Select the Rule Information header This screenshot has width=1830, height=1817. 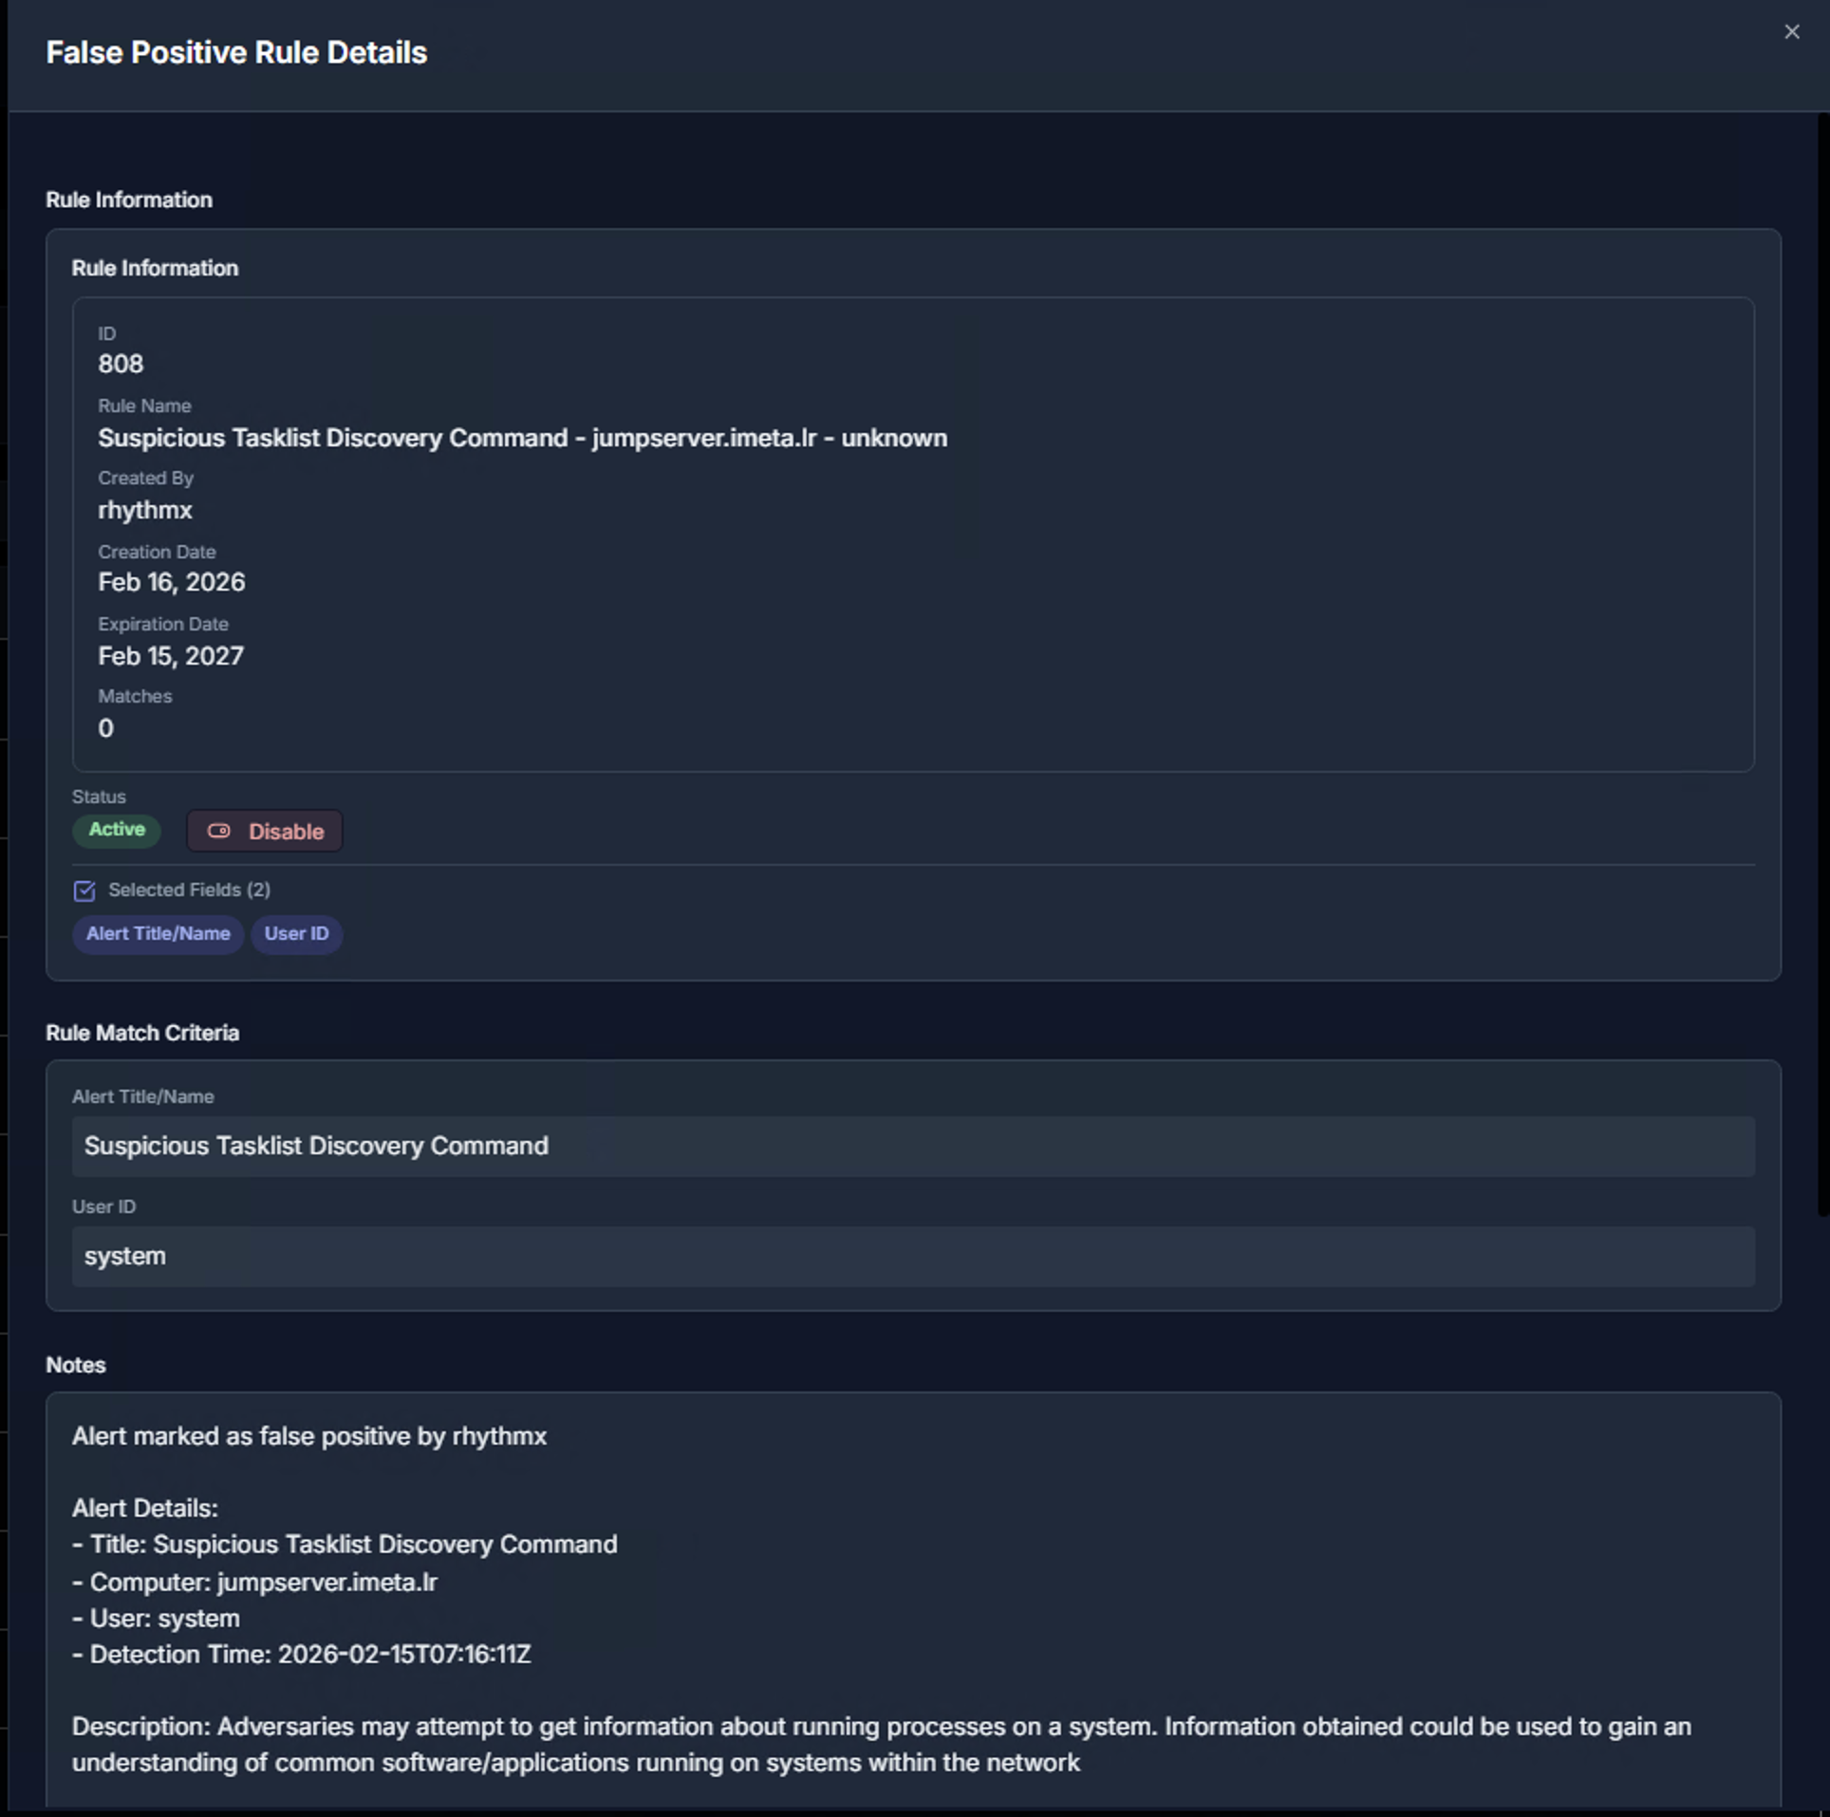tap(155, 268)
